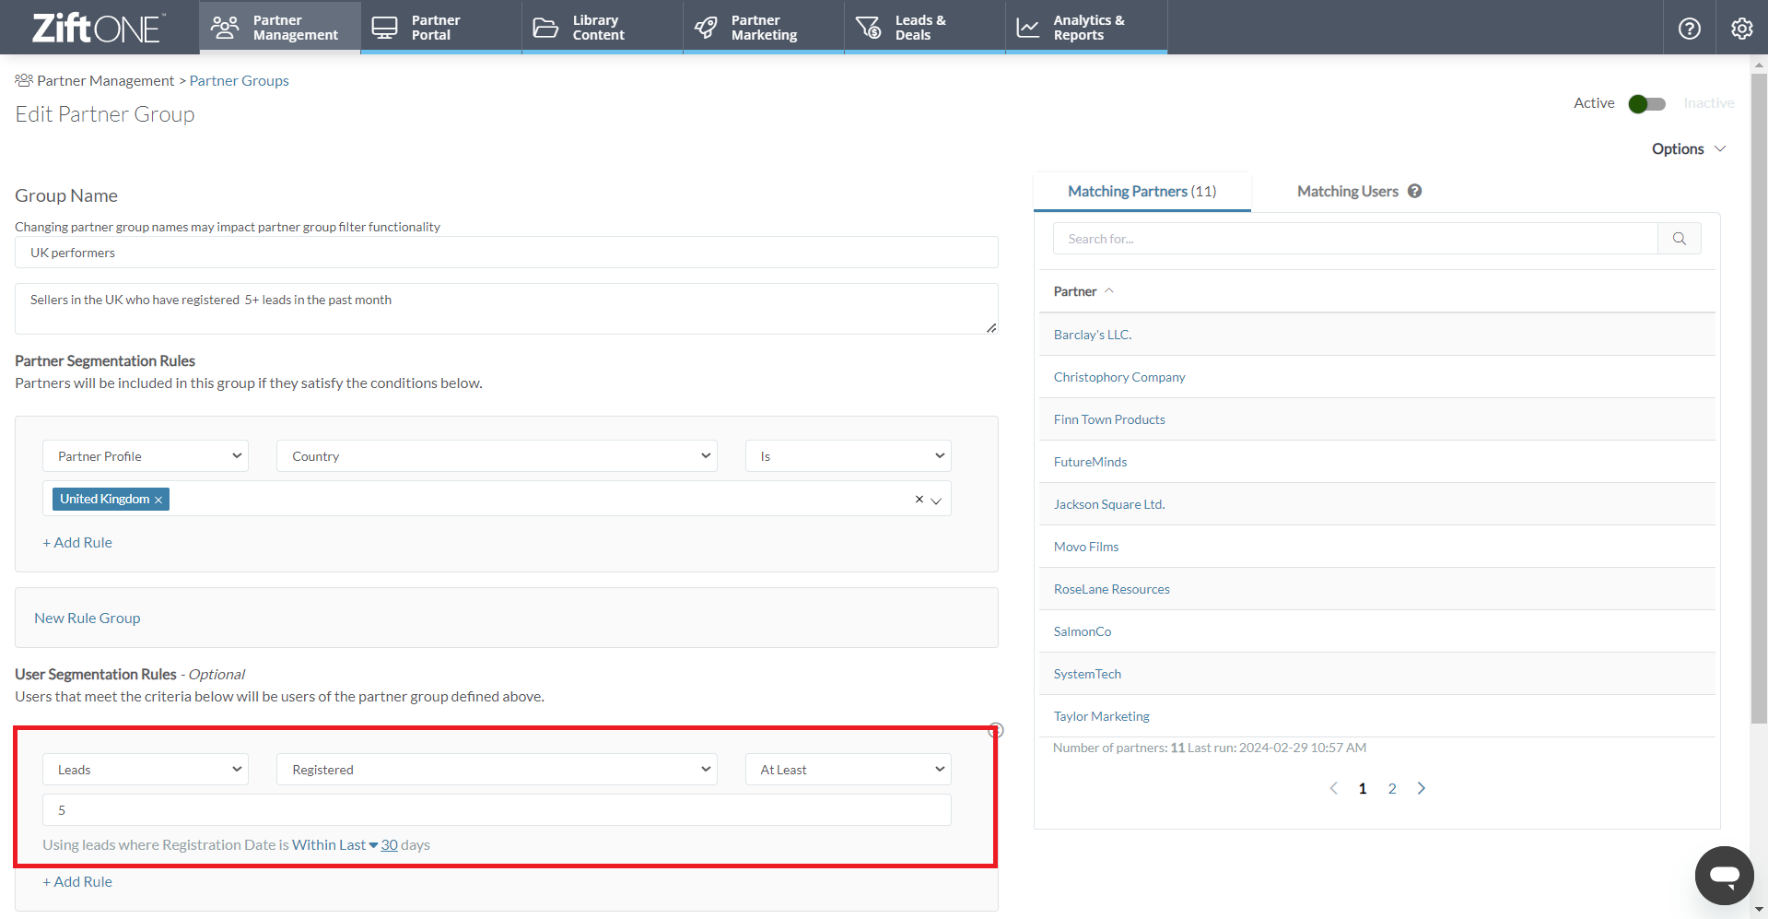Open the help question mark icon
This screenshot has width=1768, height=919.
(x=1689, y=29)
